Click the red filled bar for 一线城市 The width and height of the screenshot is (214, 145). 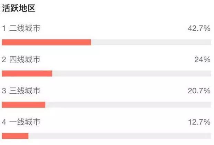[x=15, y=136]
